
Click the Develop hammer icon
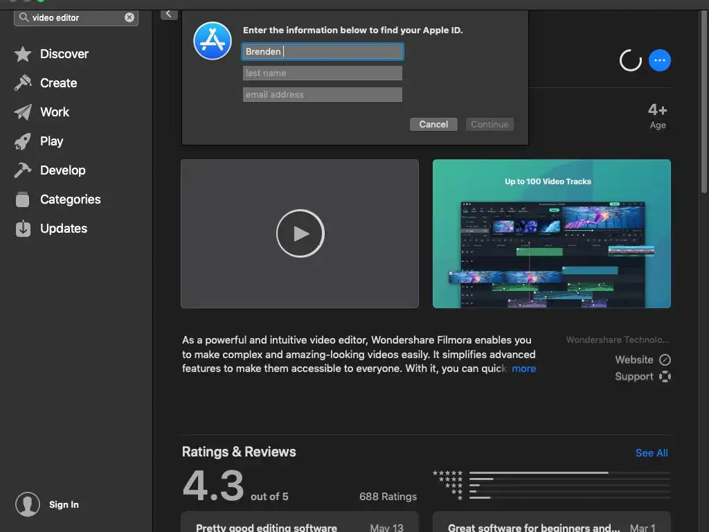coord(23,170)
